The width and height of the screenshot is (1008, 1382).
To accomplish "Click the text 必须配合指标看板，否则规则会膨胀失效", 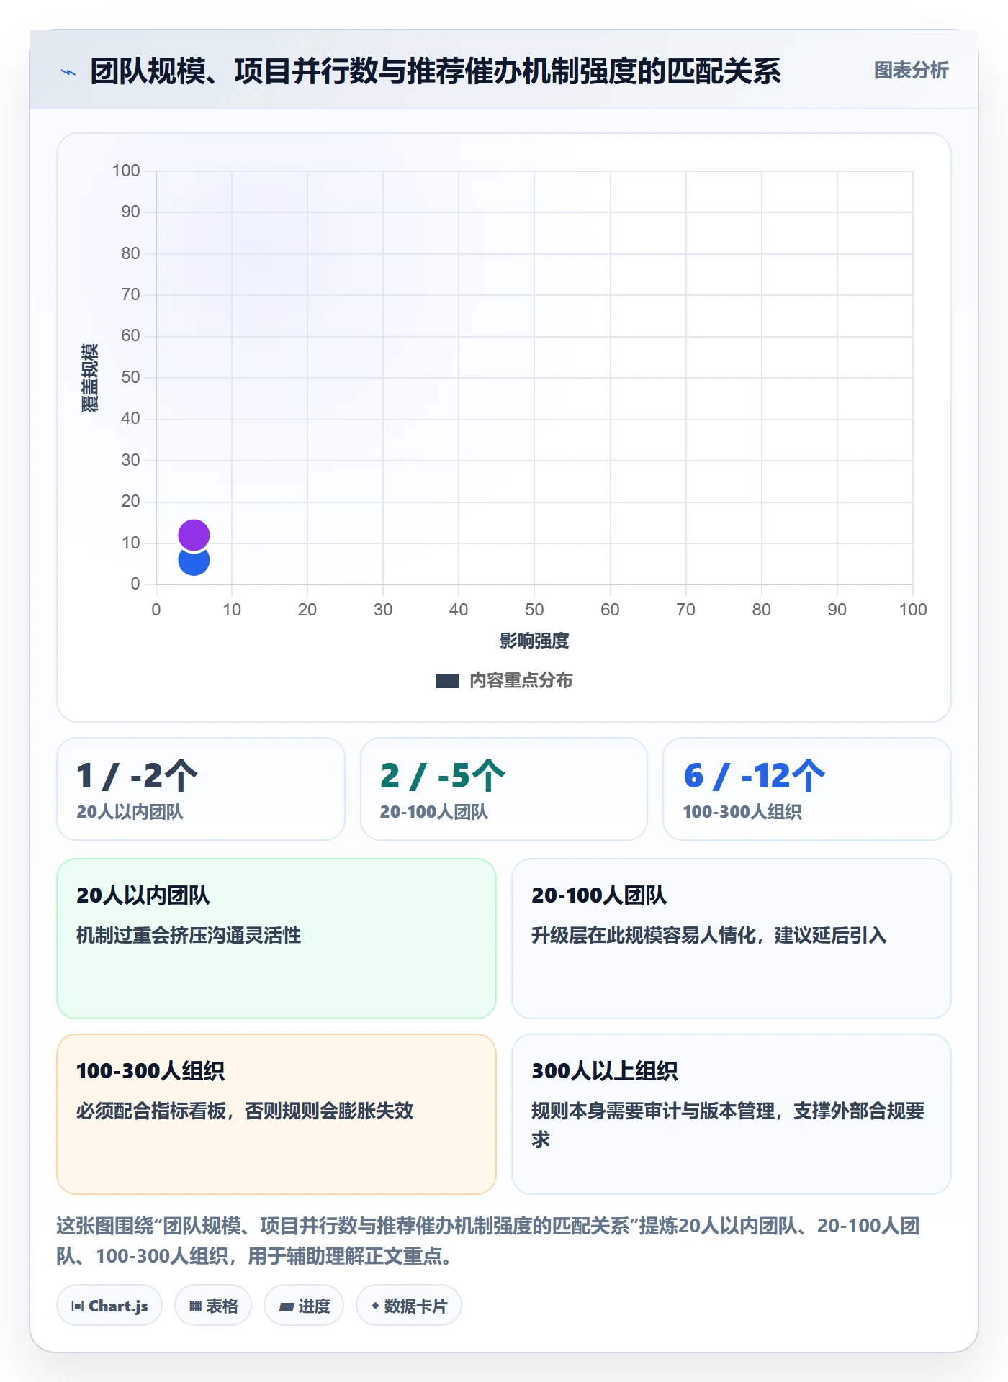I will 245,1111.
